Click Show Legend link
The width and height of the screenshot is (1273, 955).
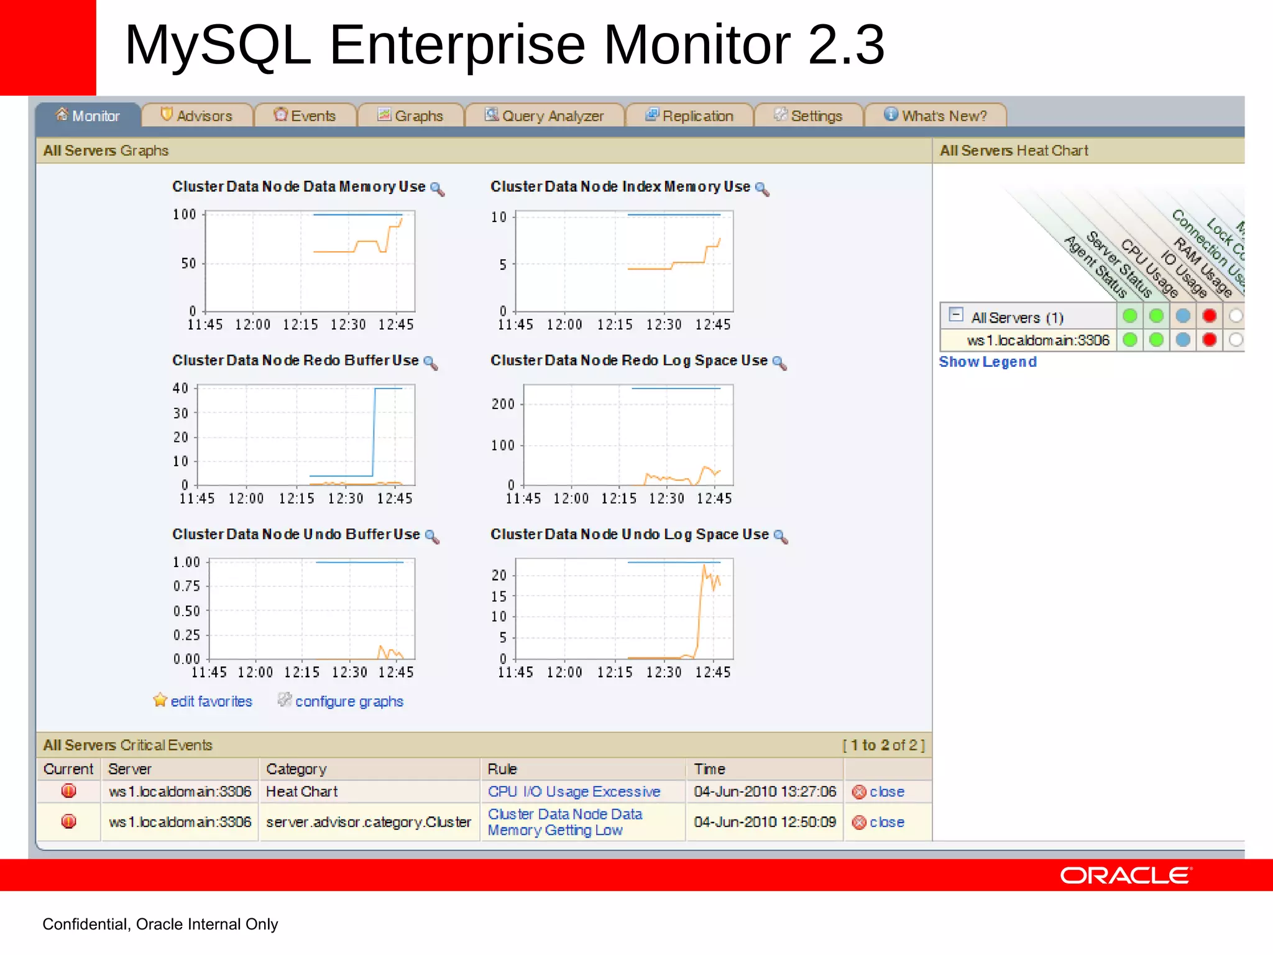(x=988, y=362)
